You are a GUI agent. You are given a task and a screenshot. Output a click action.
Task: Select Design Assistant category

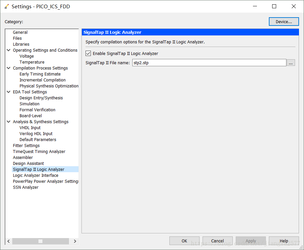coord(28,164)
